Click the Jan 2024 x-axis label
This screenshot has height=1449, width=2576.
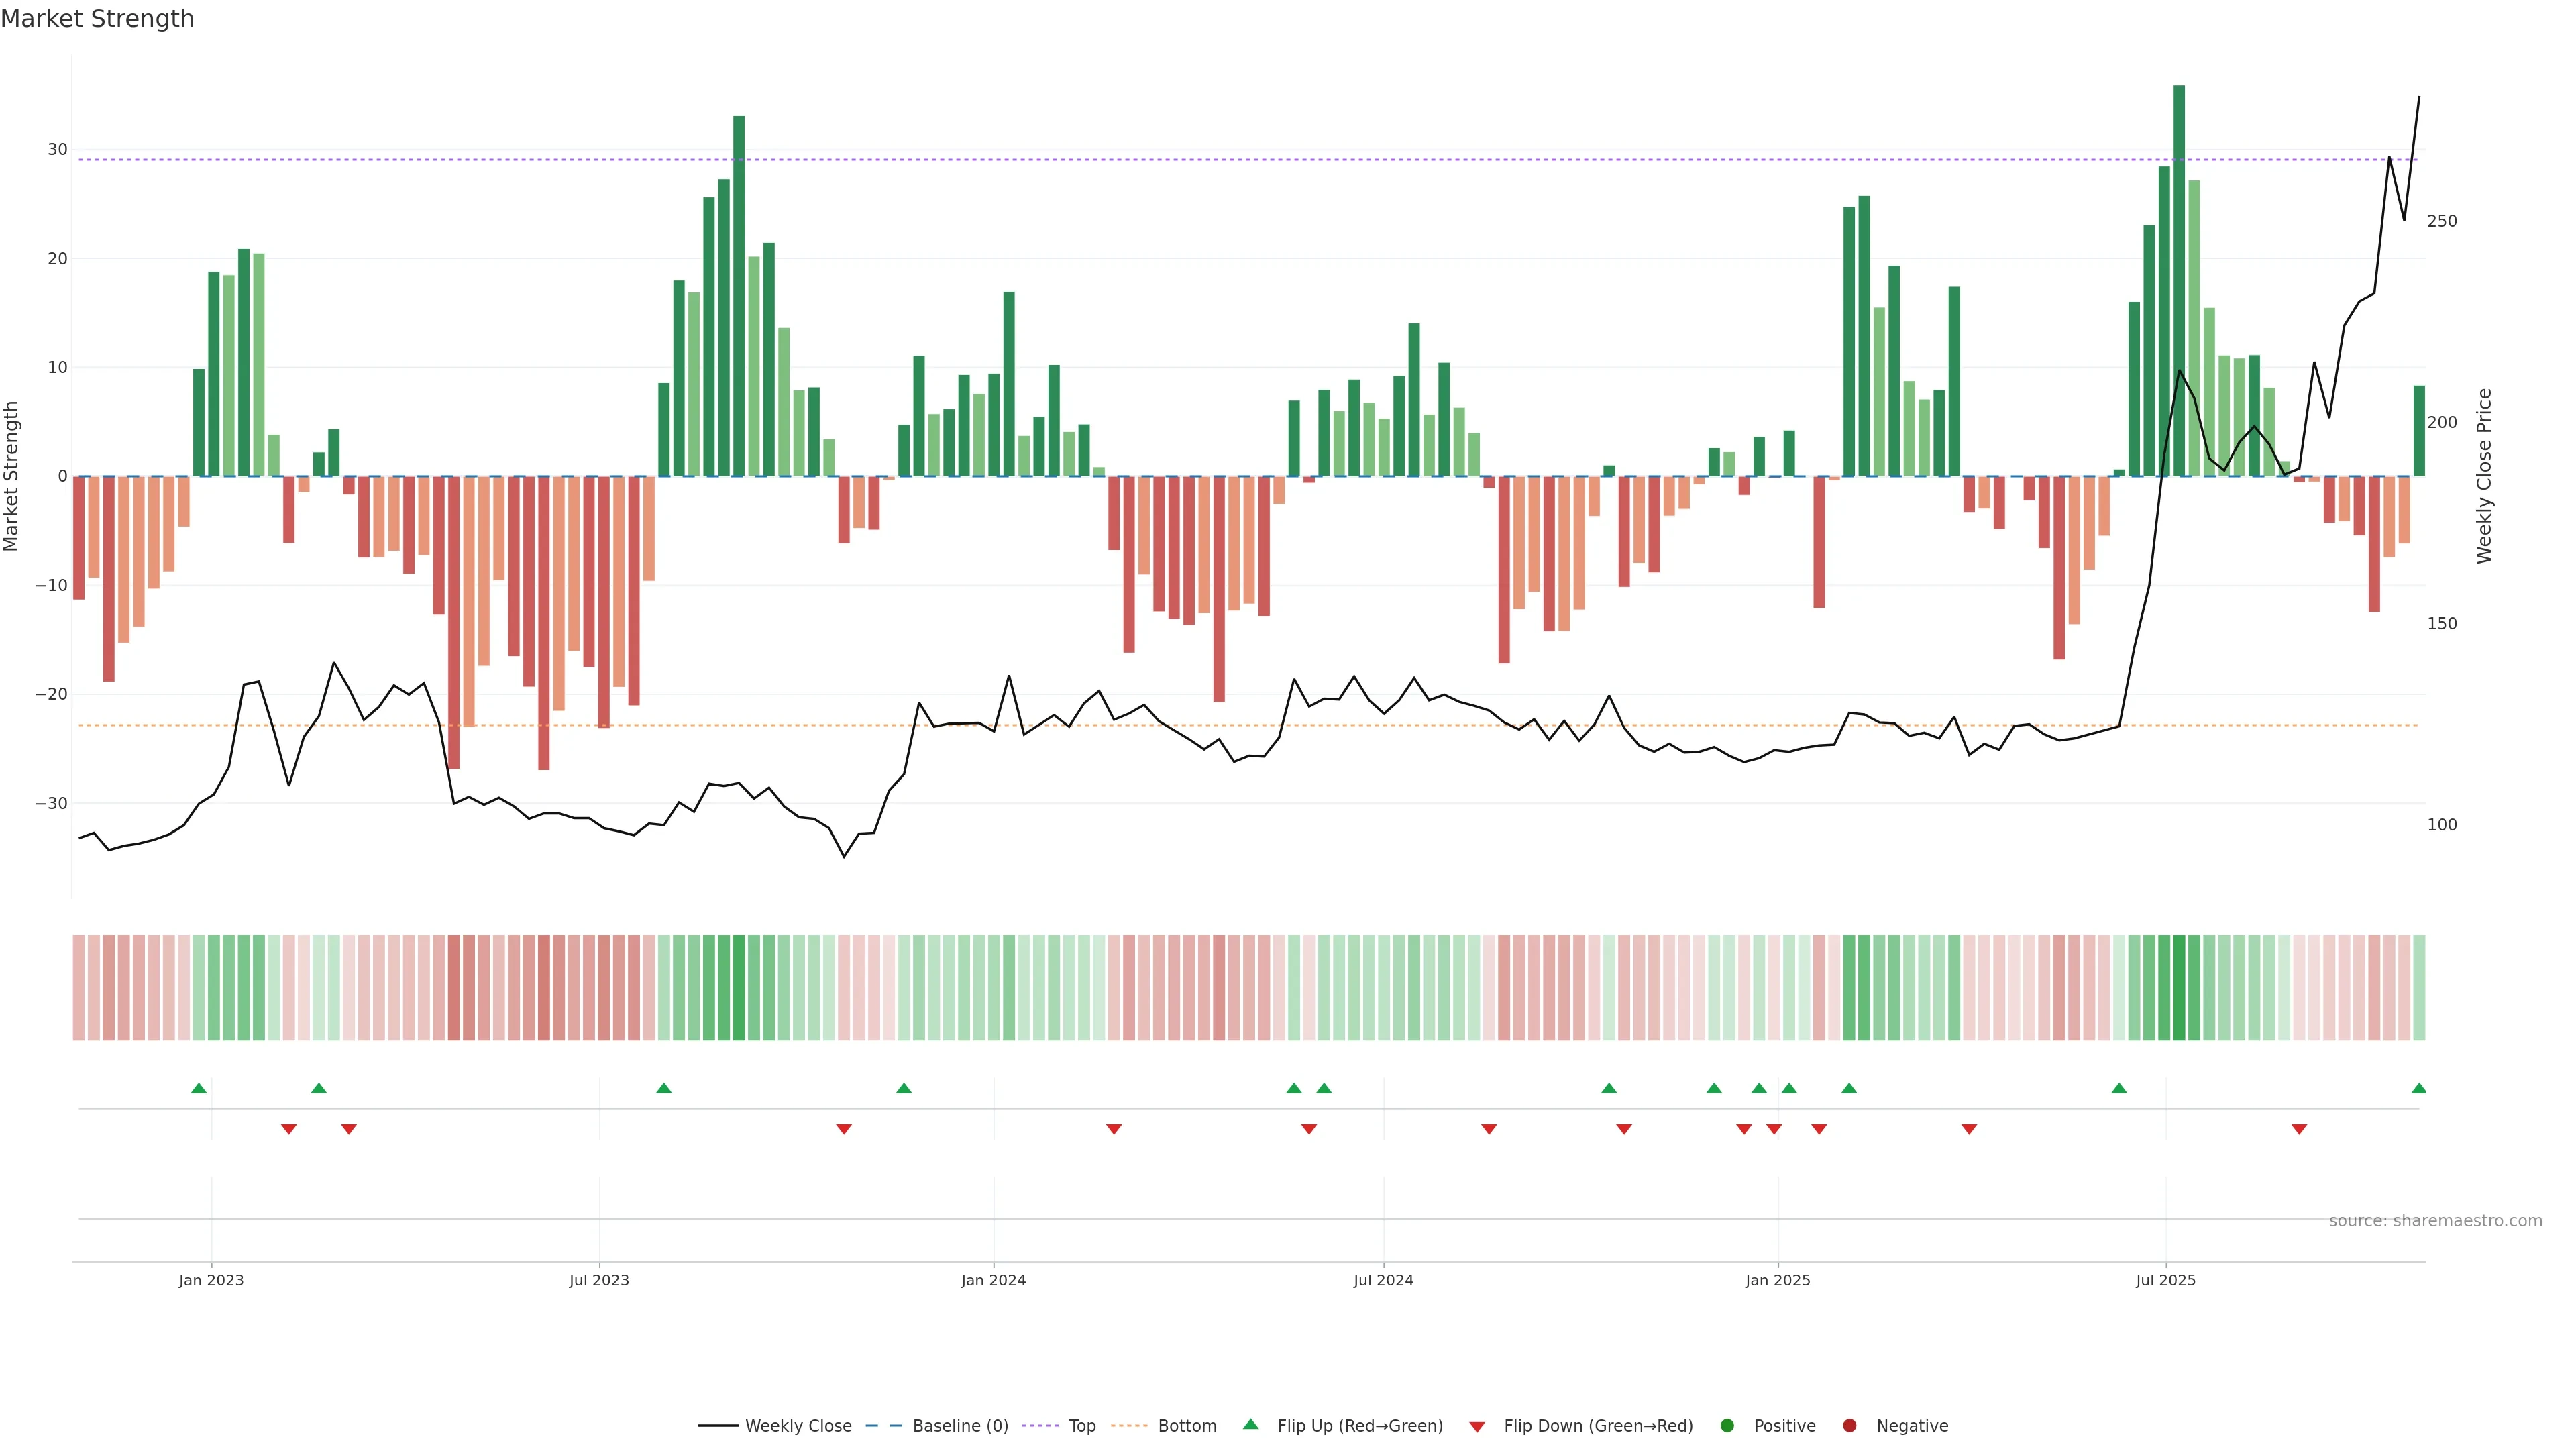pos(993,1280)
